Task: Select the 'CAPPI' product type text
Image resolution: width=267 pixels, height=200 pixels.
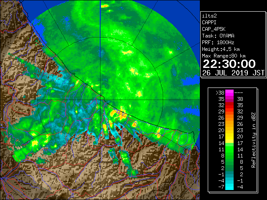Action: tap(209, 22)
